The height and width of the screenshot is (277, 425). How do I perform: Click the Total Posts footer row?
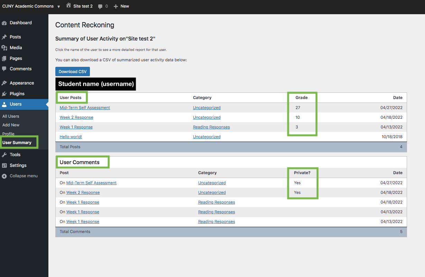[231, 147]
